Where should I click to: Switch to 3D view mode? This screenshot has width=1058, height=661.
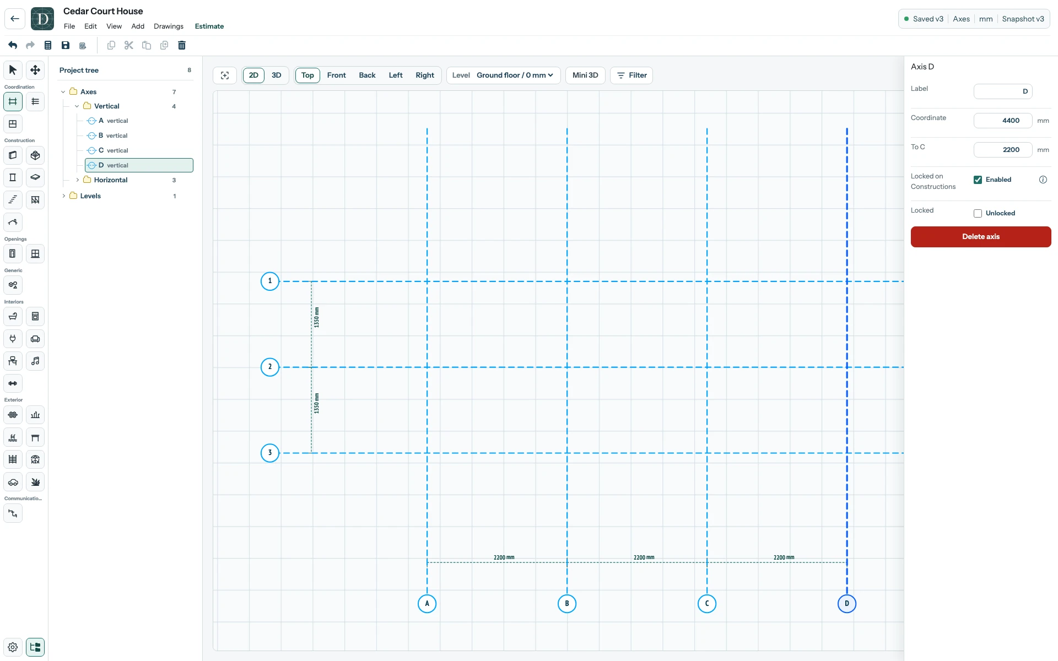[x=277, y=75]
